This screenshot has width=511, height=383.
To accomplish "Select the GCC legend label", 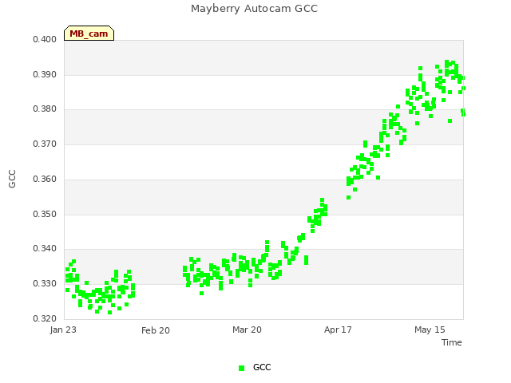I will 262,367.
